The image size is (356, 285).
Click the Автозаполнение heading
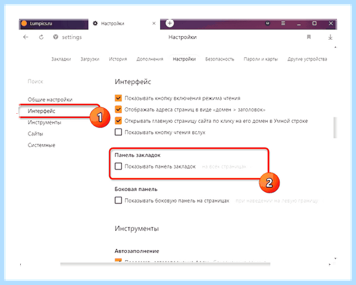(136, 251)
